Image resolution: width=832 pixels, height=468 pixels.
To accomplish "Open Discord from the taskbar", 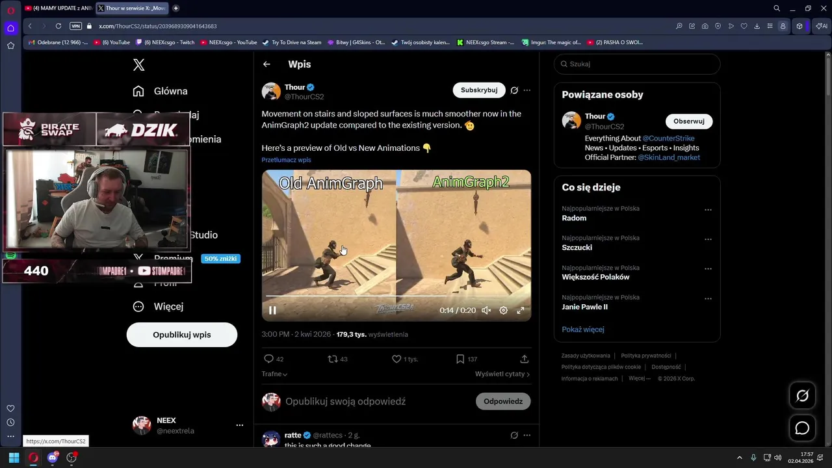I will (53, 458).
